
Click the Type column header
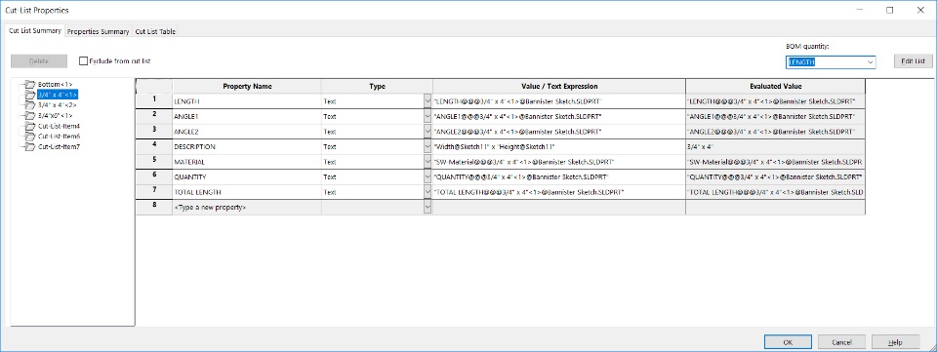(377, 86)
